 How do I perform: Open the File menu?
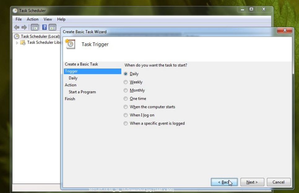19,19
